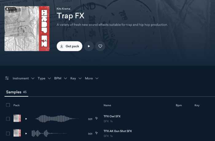
Task: Seek within the TFX Owl SFX waveform
Action: point(57,119)
